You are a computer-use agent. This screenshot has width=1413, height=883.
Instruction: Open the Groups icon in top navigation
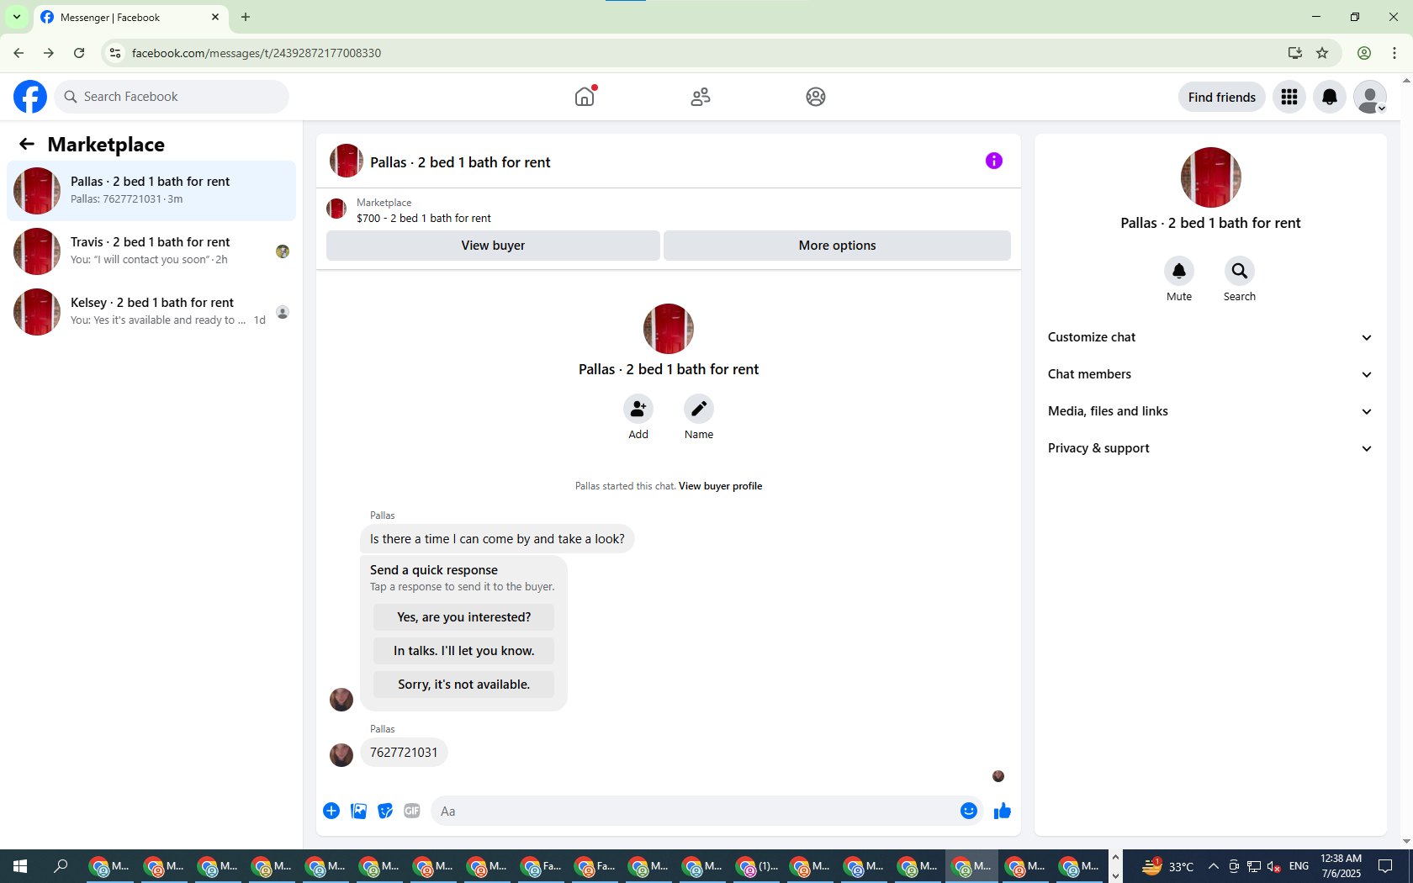[x=816, y=97]
